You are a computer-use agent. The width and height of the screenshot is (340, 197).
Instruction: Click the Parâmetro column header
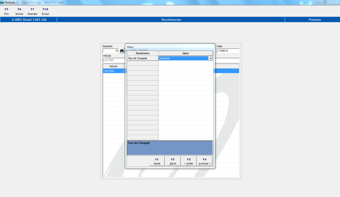142,53
